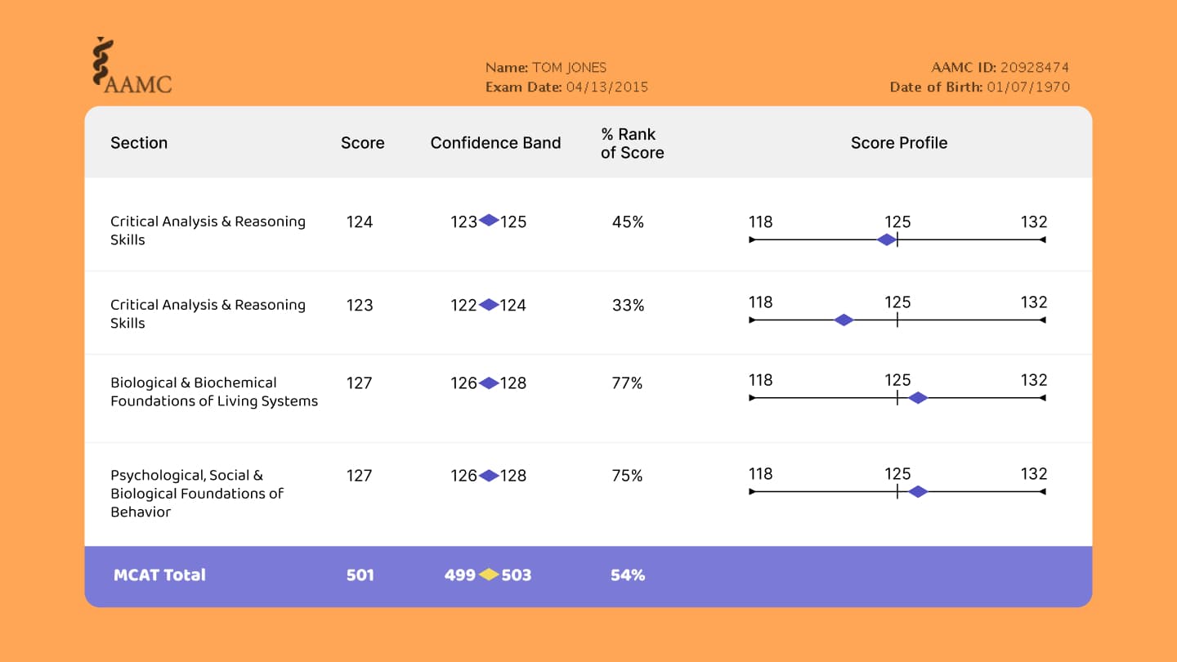Image resolution: width=1177 pixels, height=662 pixels.
Task: Select Psychological, Social & Biological Foundations of Behavior
Action: click(x=197, y=494)
